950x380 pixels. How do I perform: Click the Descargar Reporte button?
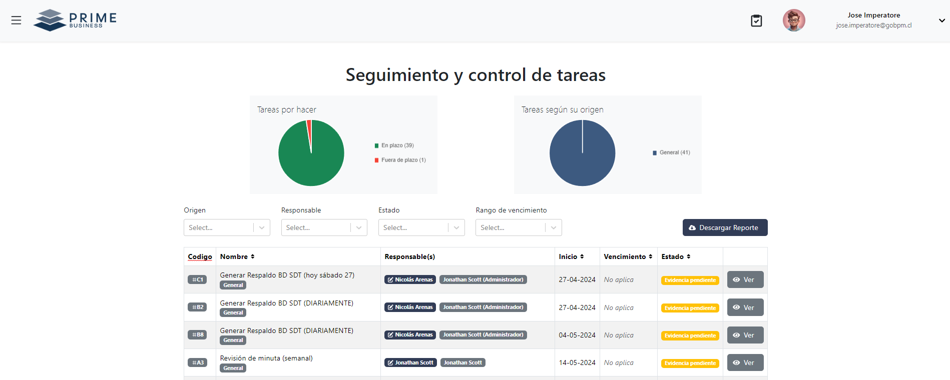[725, 227]
